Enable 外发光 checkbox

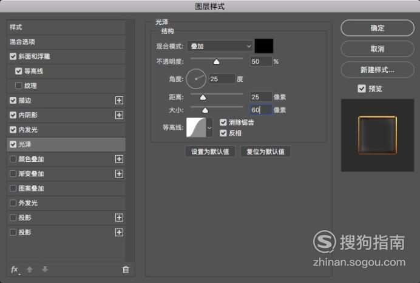coord(13,203)
